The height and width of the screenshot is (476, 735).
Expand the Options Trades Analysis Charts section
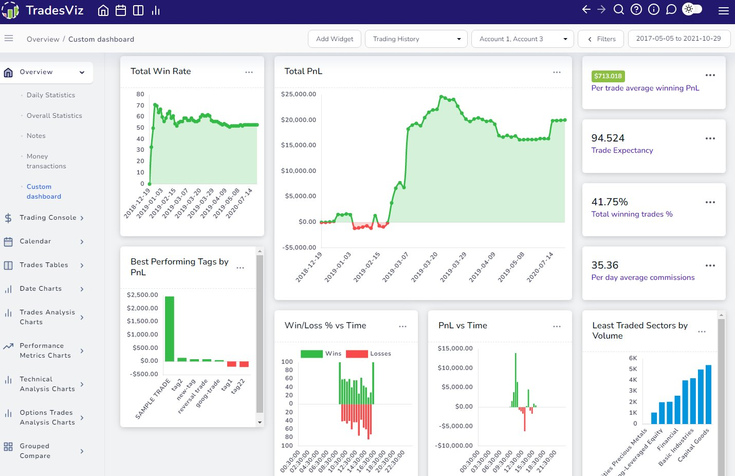tap(82, 418)
